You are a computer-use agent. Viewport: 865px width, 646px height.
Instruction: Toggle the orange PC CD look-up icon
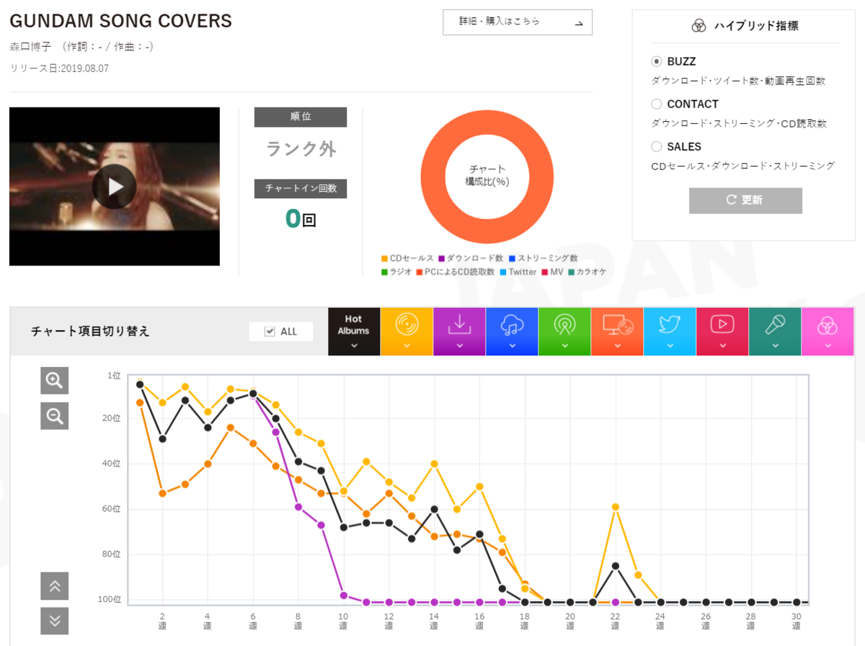pyautogui.click(x=617, y=332)
